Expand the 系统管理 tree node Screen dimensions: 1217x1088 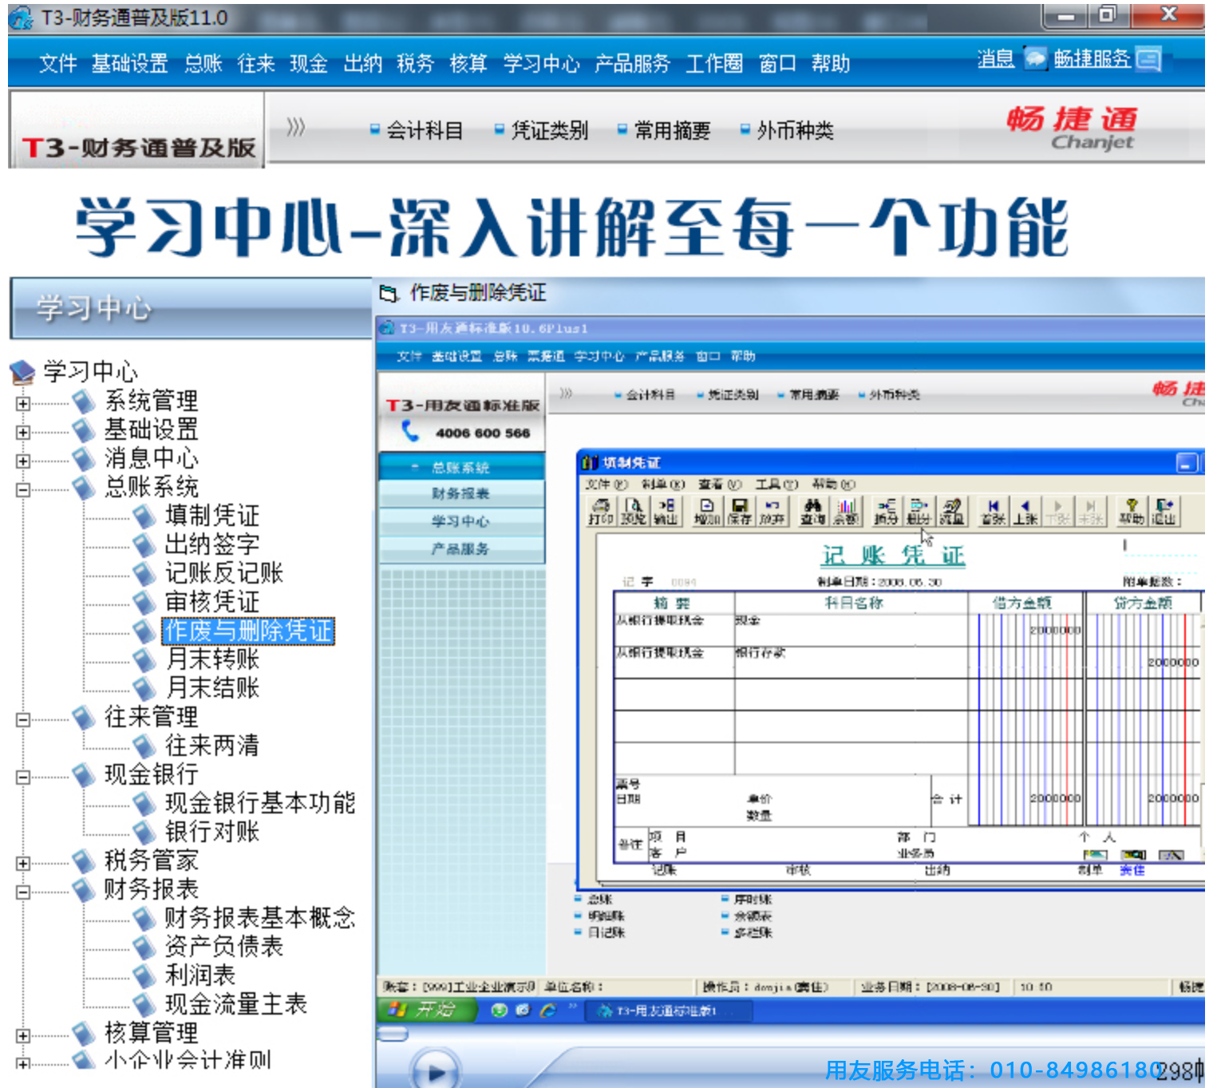(x=23, y=404)
